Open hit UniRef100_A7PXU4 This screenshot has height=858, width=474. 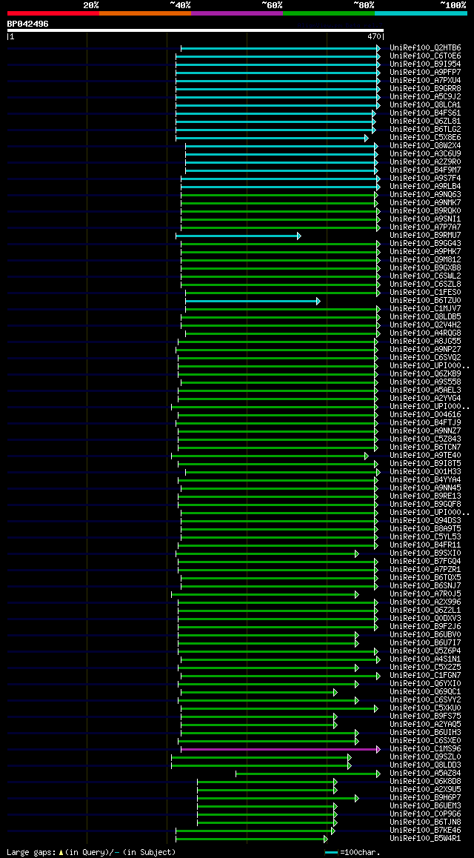coord(425,81)
